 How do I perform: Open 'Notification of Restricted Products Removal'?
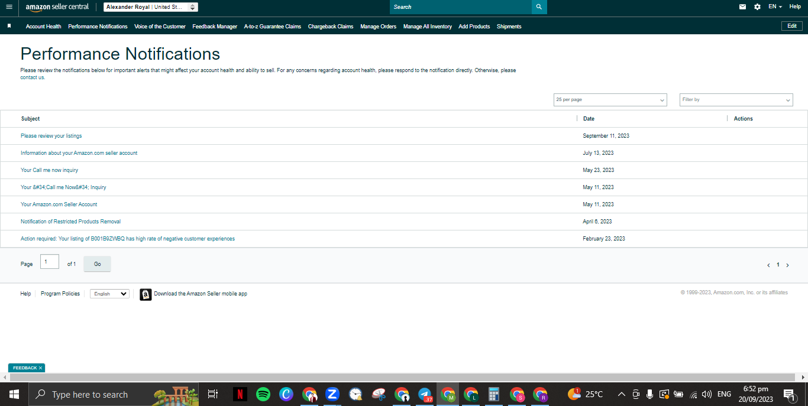coord(71,222)
